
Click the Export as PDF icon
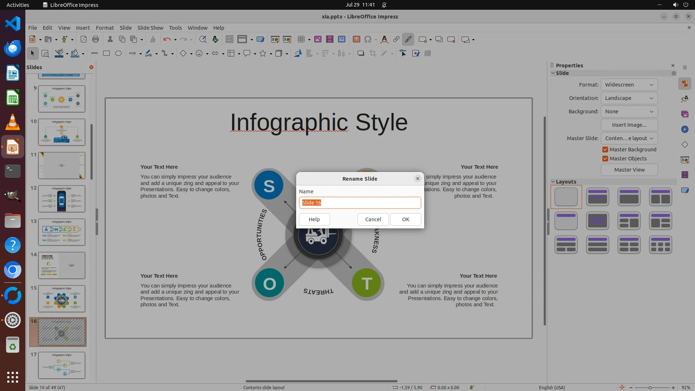[84, 39]
